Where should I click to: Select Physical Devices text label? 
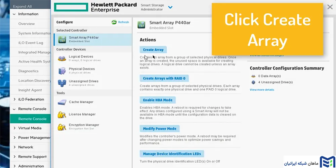82,69
